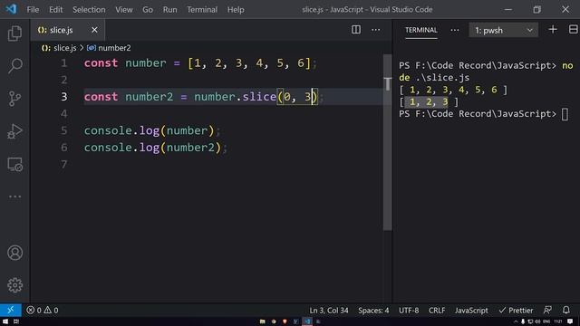Click number2 symbol in breadcrumb
This screenshot has width=580, height=326.
coord(114,48)
